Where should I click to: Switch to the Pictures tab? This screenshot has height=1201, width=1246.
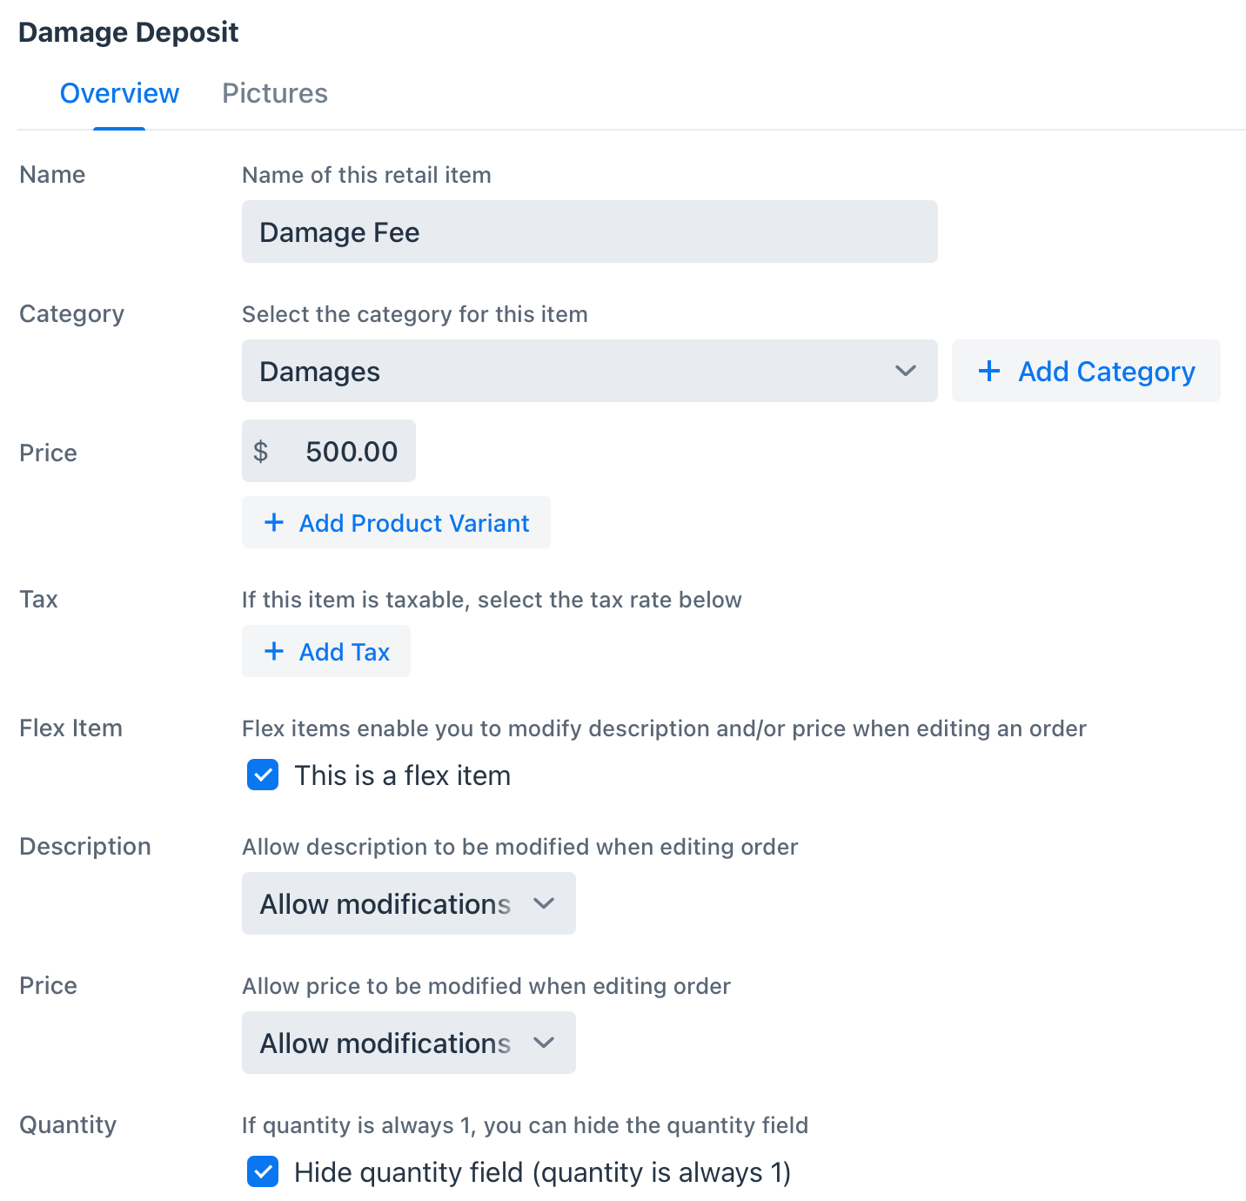[x=275, y=93]
